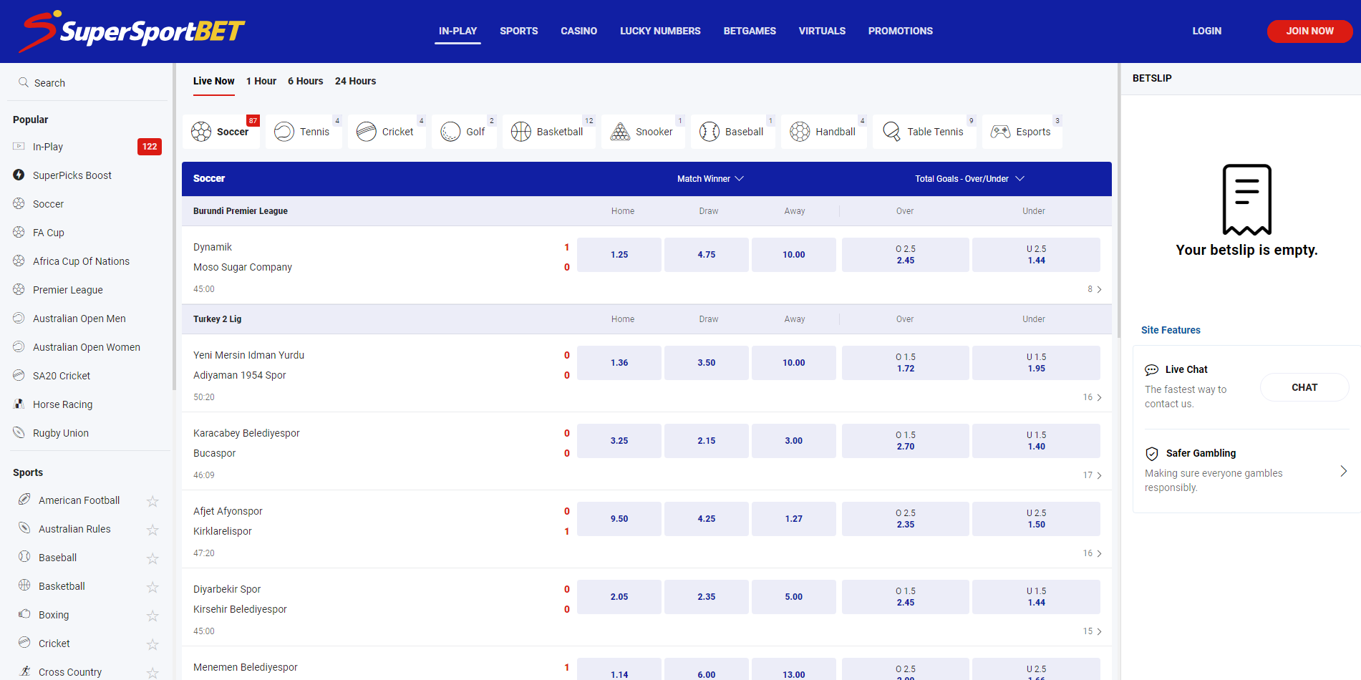
Task: Open the BETGAMES navigation tab
Action: click(750, 31)
